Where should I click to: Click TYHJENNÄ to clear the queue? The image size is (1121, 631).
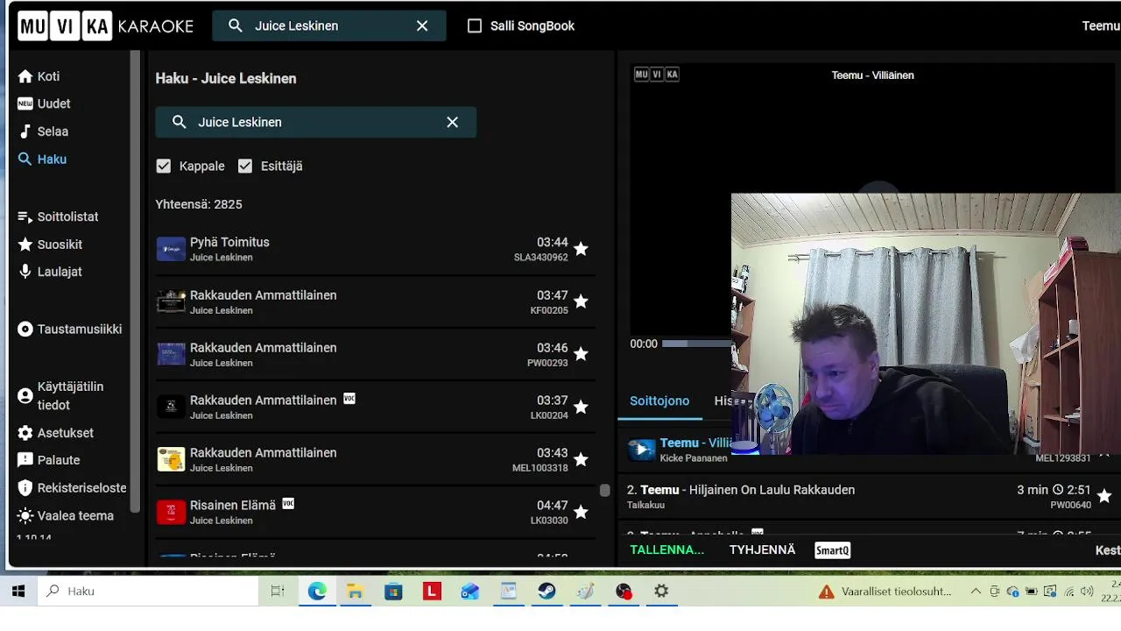pyautogui.click(x=763, y=549)
